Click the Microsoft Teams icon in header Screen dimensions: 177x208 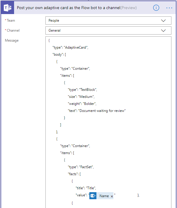[8, 8]
